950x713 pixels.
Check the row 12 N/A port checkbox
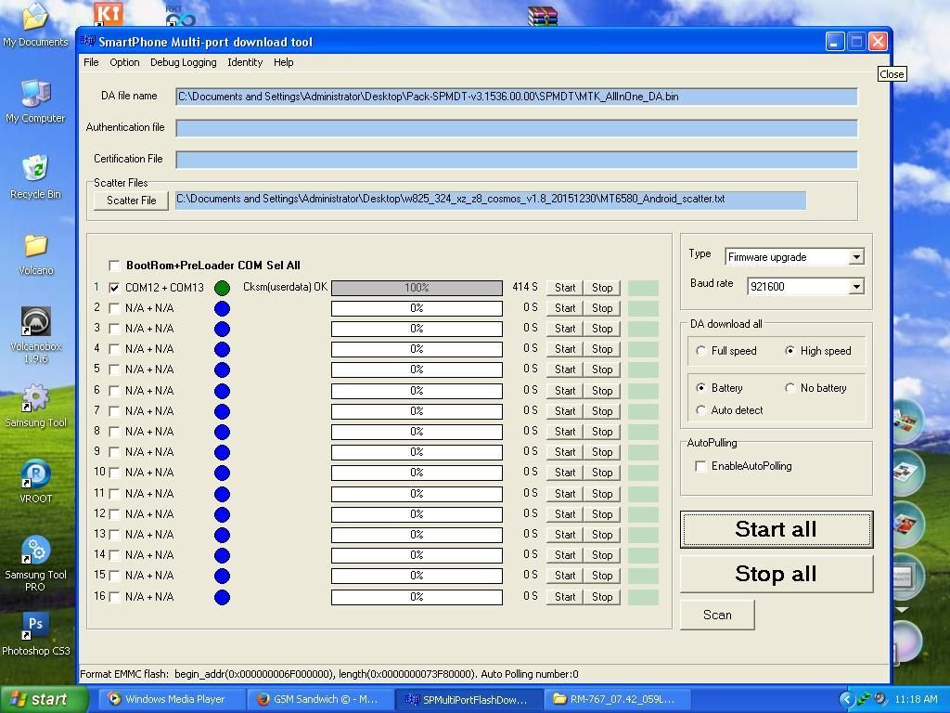[x=114, y=514]
